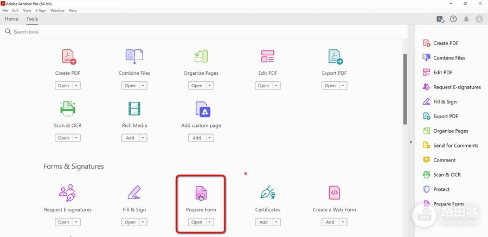Image resolution: width=488 pixels, height=237 pixels.
Task: Expand the dropdown arrow beside Create a Web Form Add
Action: click(343, 222)
